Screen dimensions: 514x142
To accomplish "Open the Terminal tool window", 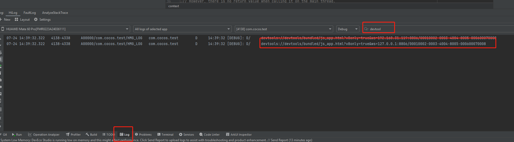I will [165, 135].
